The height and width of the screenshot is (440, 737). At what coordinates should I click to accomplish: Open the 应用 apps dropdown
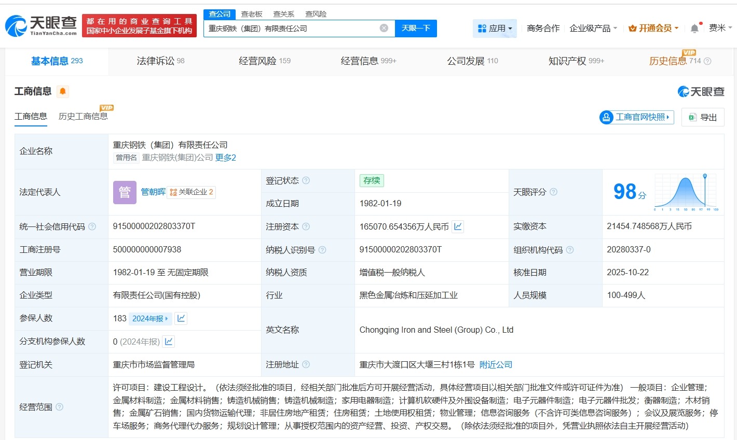pyautogui.click(x=495, y=27)
